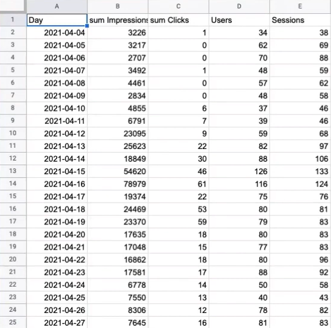The height and width of the screenshot is (328, 331).
Task: Click sessions value 133
Action: (x=300, y=171)
